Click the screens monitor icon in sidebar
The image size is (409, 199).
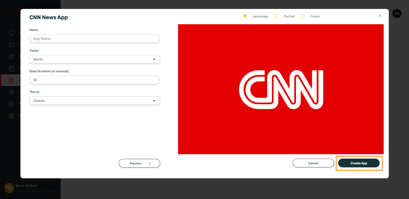[12, 33]
